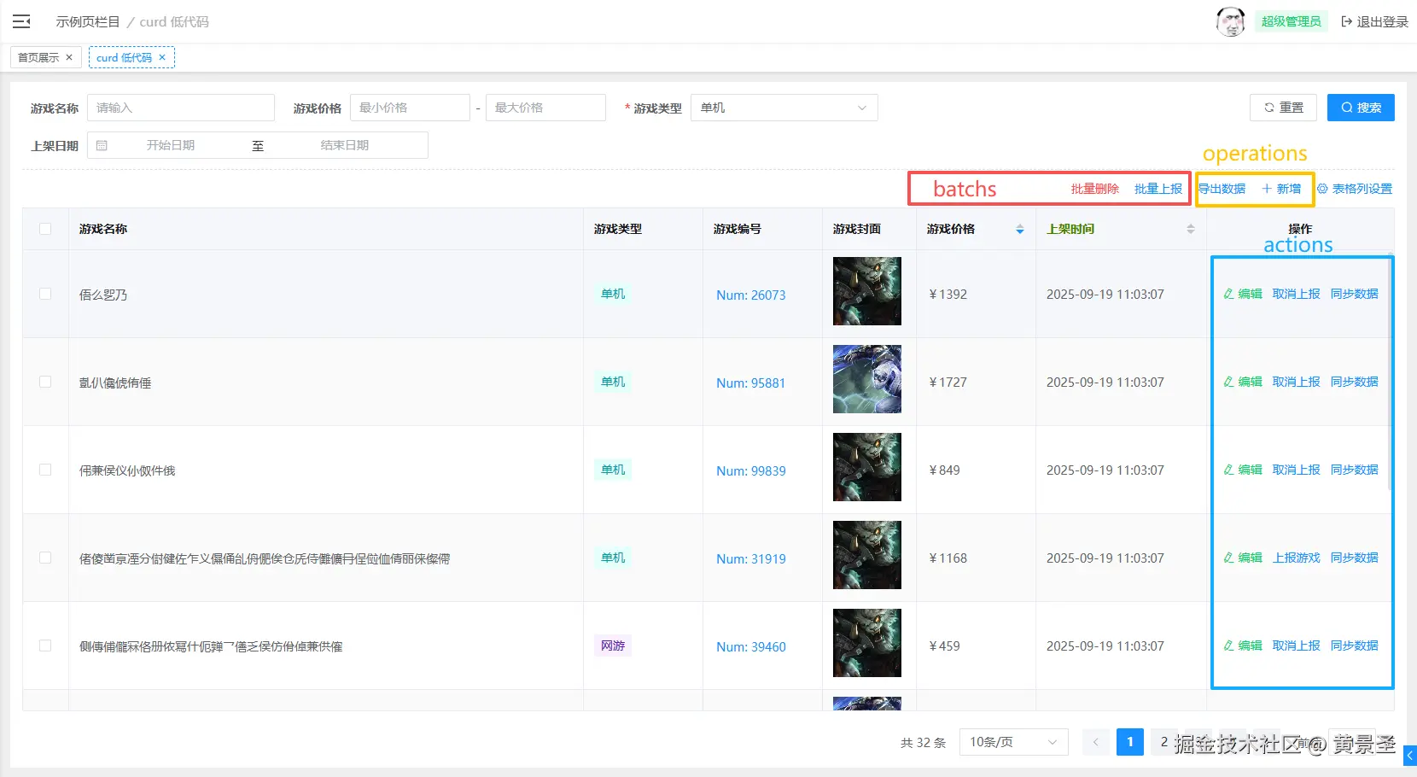
Task: Pick the 结束日期 end date field
Action: (345, 145)
